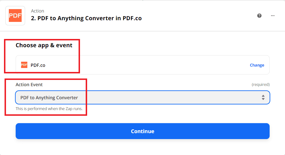This screenshot has width=285, height=155.
Task: Select the PDF.co app name text
Action: 38,65
